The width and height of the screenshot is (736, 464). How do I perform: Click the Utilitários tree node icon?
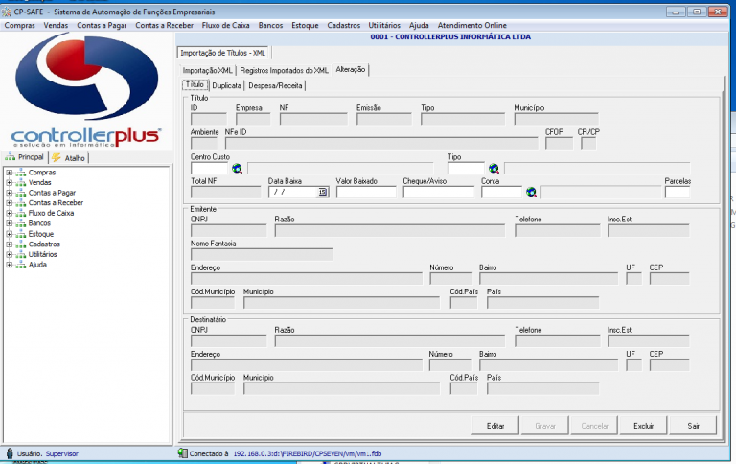(21, 255)
